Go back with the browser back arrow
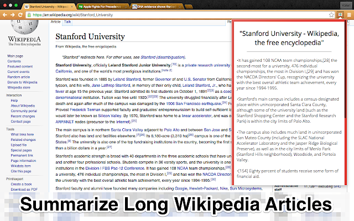Viewport: 354px width, 221px height. click(x=5, y=15)
